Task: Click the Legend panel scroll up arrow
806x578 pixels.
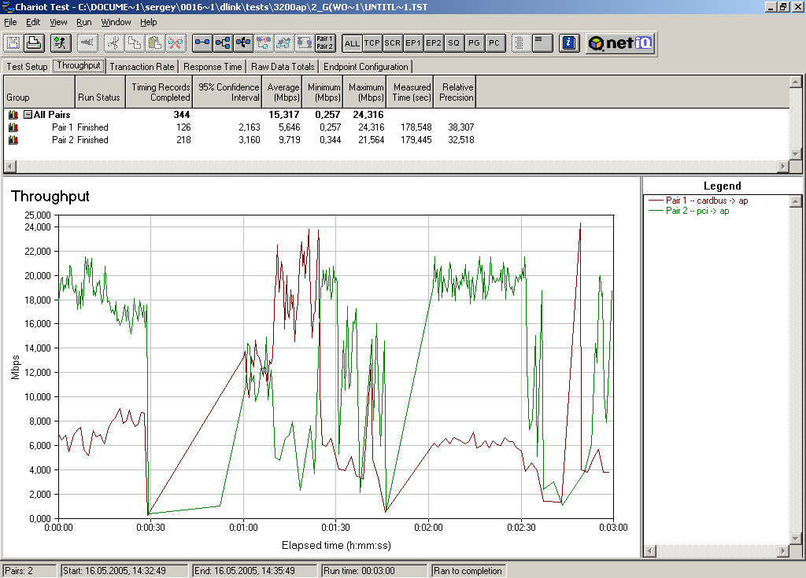Action: [795, 201]
